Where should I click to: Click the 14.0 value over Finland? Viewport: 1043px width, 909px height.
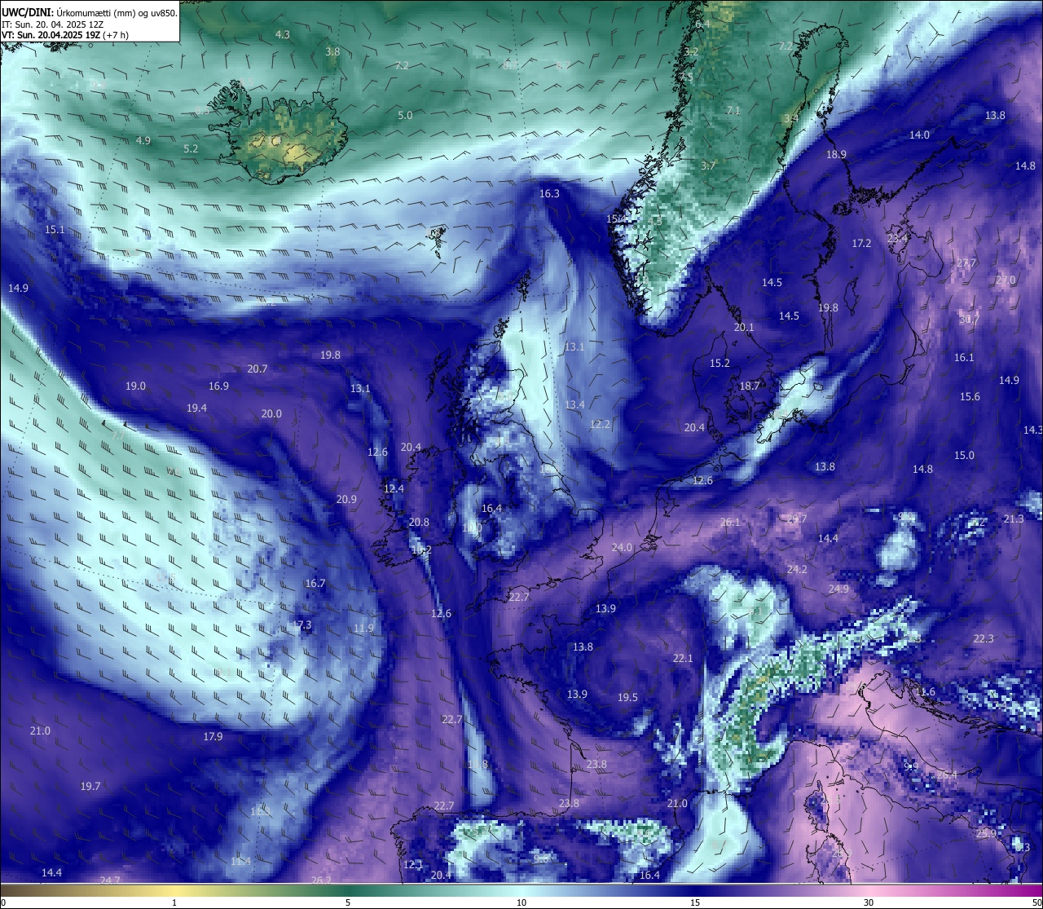(919, 135)
